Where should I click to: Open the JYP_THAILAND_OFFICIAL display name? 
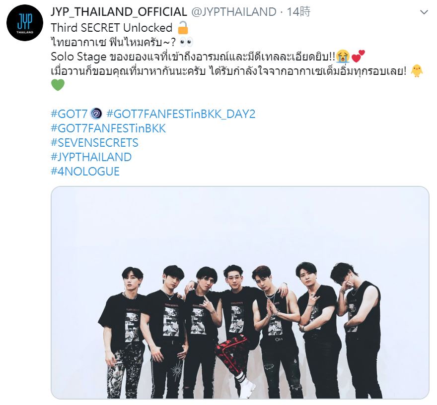[x=119, y=12]
